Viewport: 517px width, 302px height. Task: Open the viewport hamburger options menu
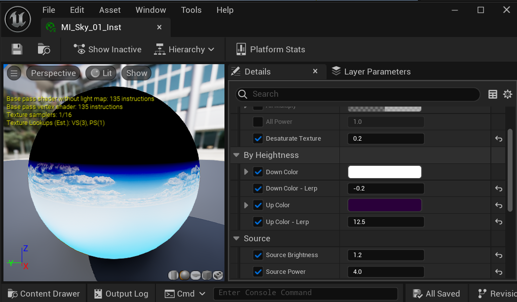pos(14,73)
